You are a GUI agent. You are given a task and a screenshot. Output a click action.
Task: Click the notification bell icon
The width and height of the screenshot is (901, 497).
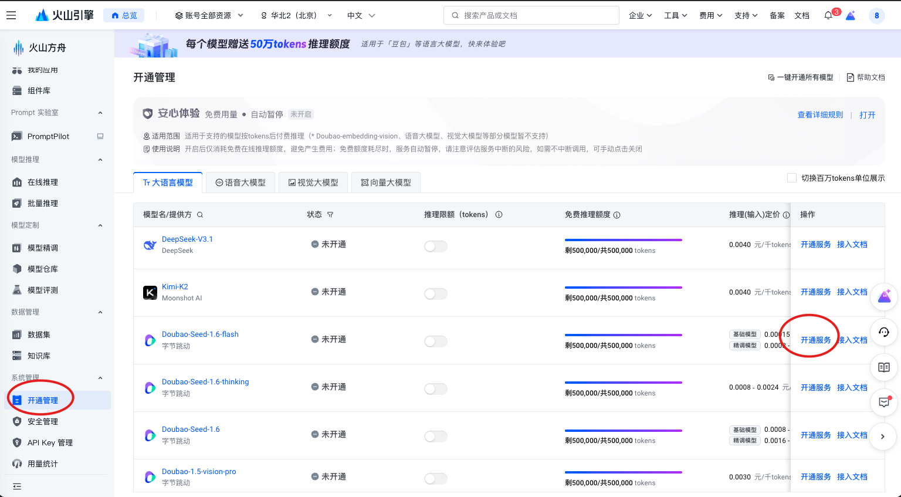(828, 15)
